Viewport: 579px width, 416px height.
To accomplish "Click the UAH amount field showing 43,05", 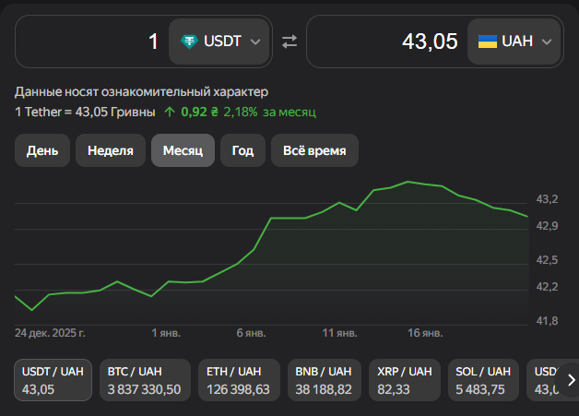I will click(x=387, y=42).
